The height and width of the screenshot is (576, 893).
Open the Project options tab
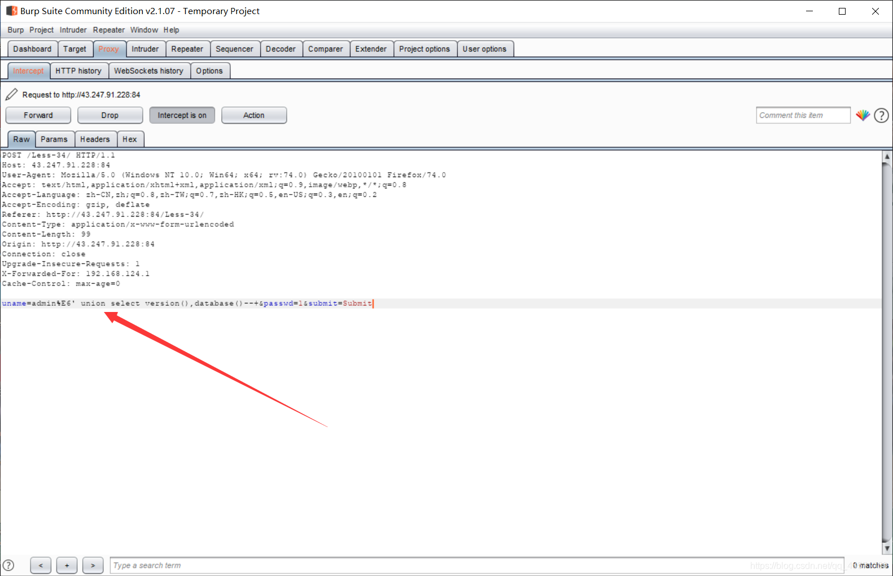pyautogui.click(x=424, y=49)
